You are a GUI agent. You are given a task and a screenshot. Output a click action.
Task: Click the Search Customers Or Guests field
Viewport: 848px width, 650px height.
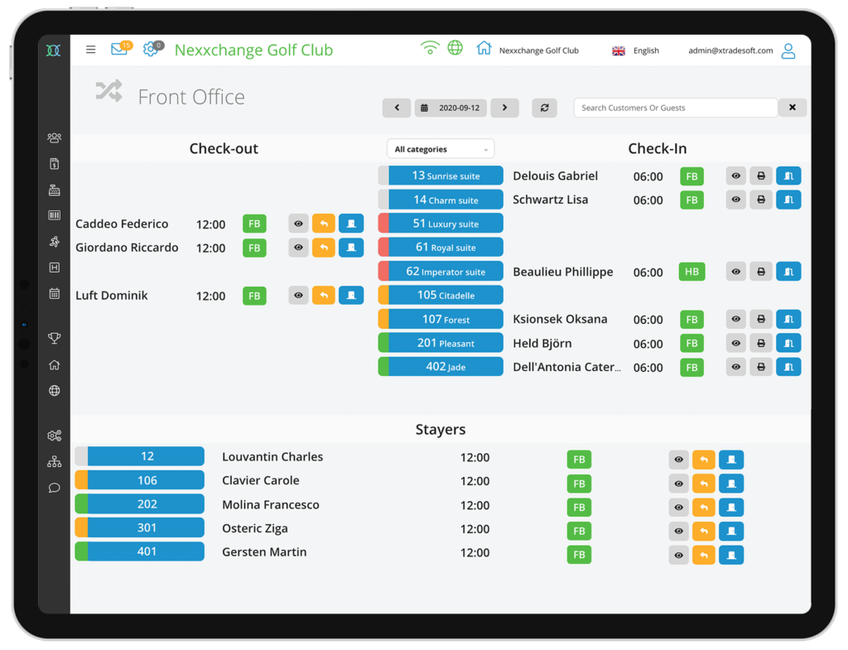pyautogui.click(x=675, y=108)
